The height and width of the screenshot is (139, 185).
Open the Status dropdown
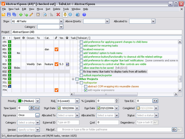point(156,115)
